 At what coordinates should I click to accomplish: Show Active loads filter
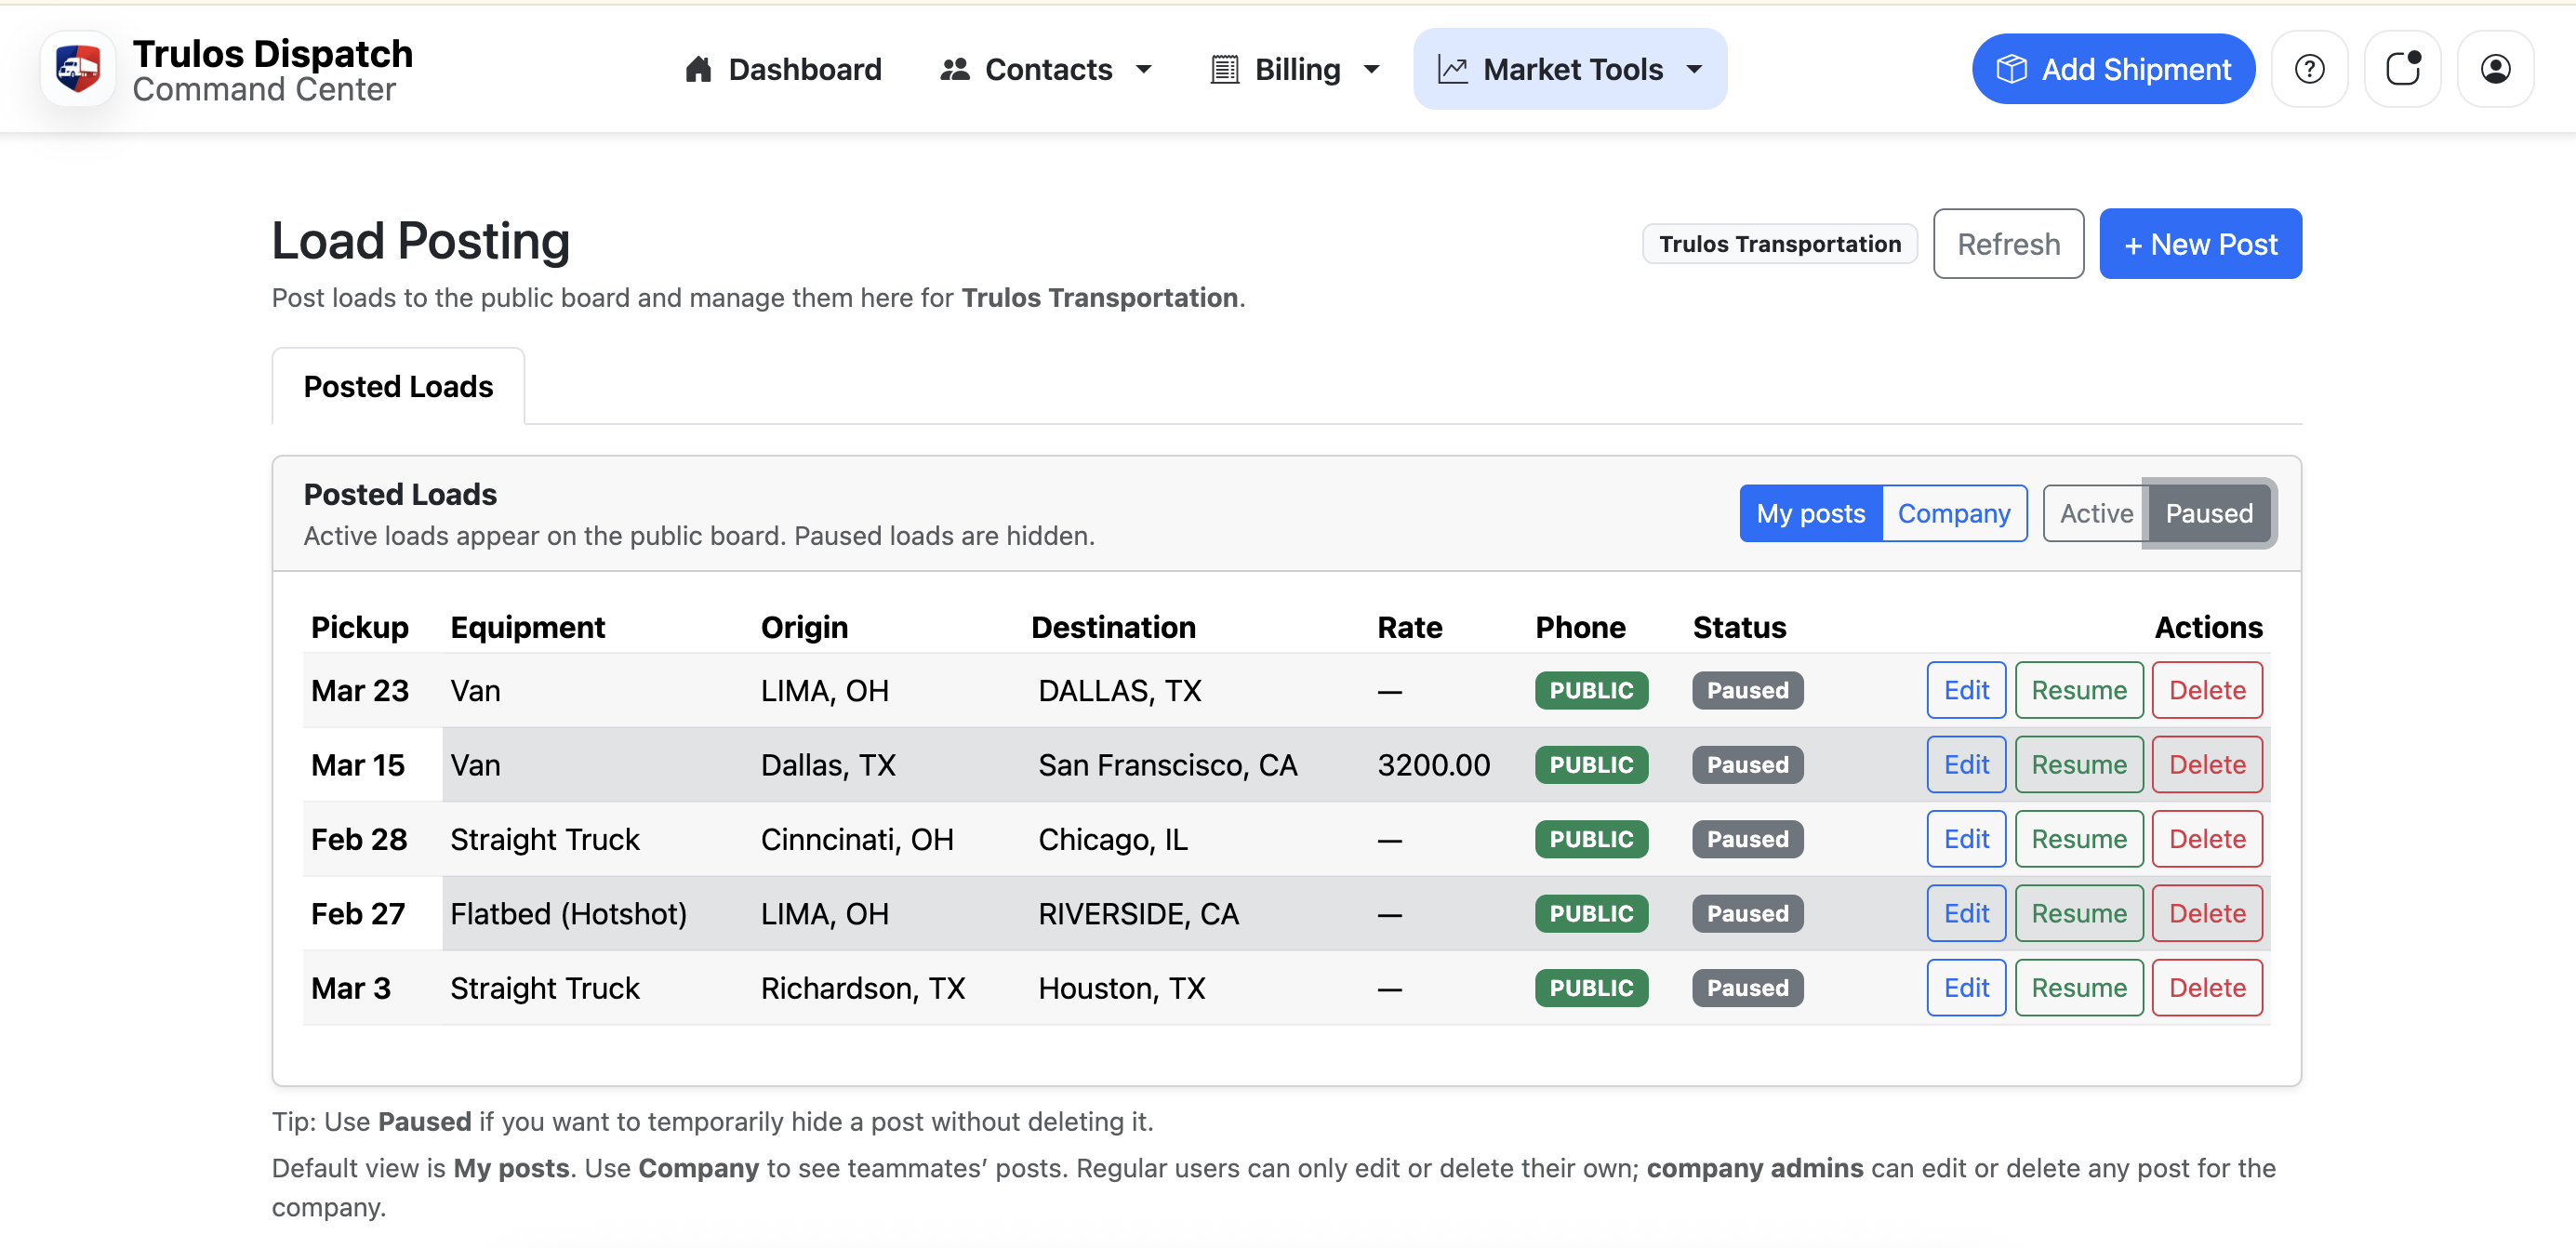tap(2095, 514)
